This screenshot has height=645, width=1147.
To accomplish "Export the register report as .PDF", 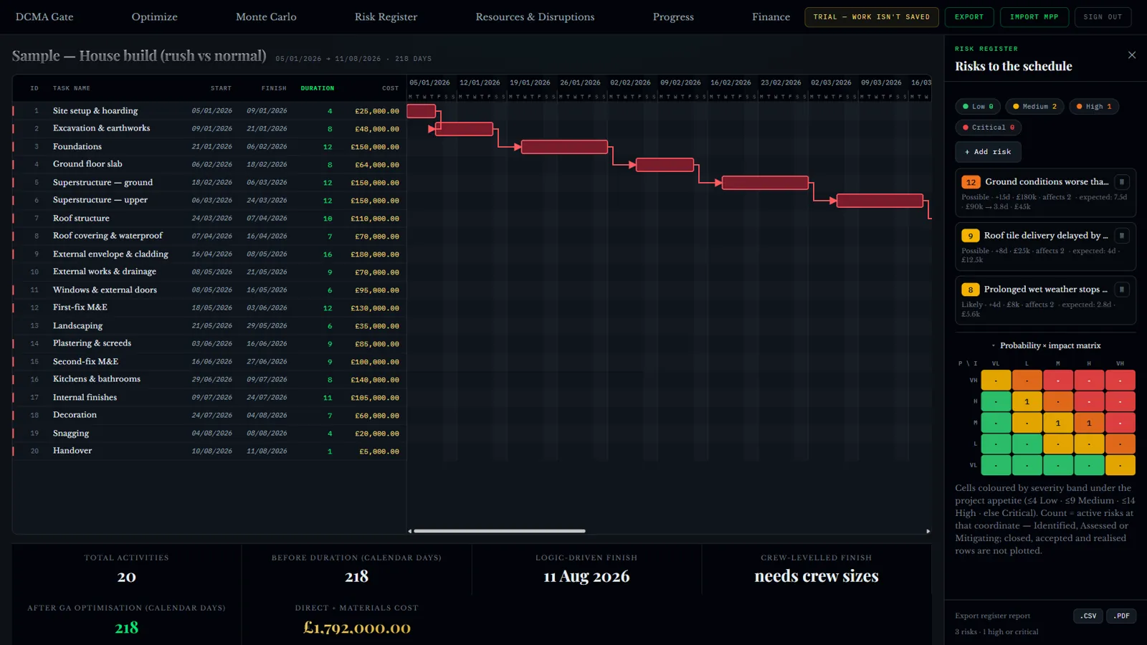I will coord(1121,616).
